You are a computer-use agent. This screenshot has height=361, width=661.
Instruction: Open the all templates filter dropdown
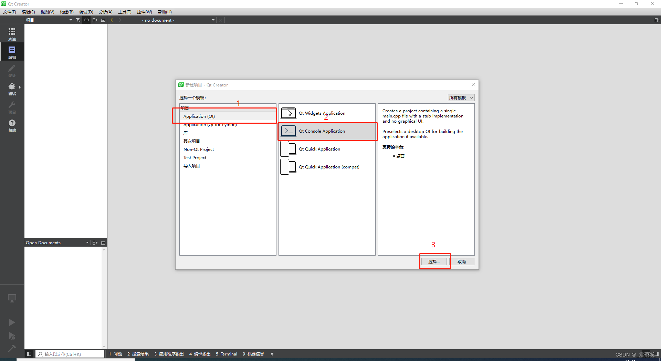pyautogui.click(x=461, y=98)
